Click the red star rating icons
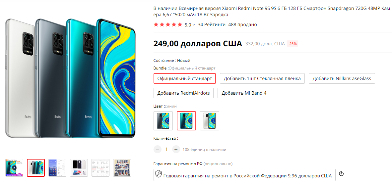 click(x=168, y=24)
